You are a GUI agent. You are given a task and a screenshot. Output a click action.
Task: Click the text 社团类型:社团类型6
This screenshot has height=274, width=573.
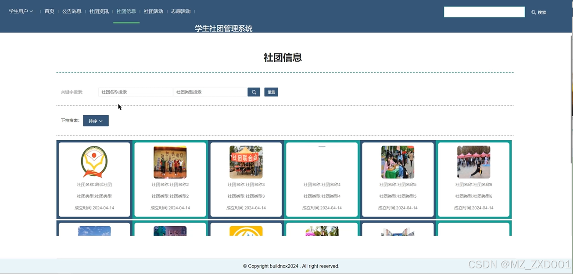tap(474, 196)
